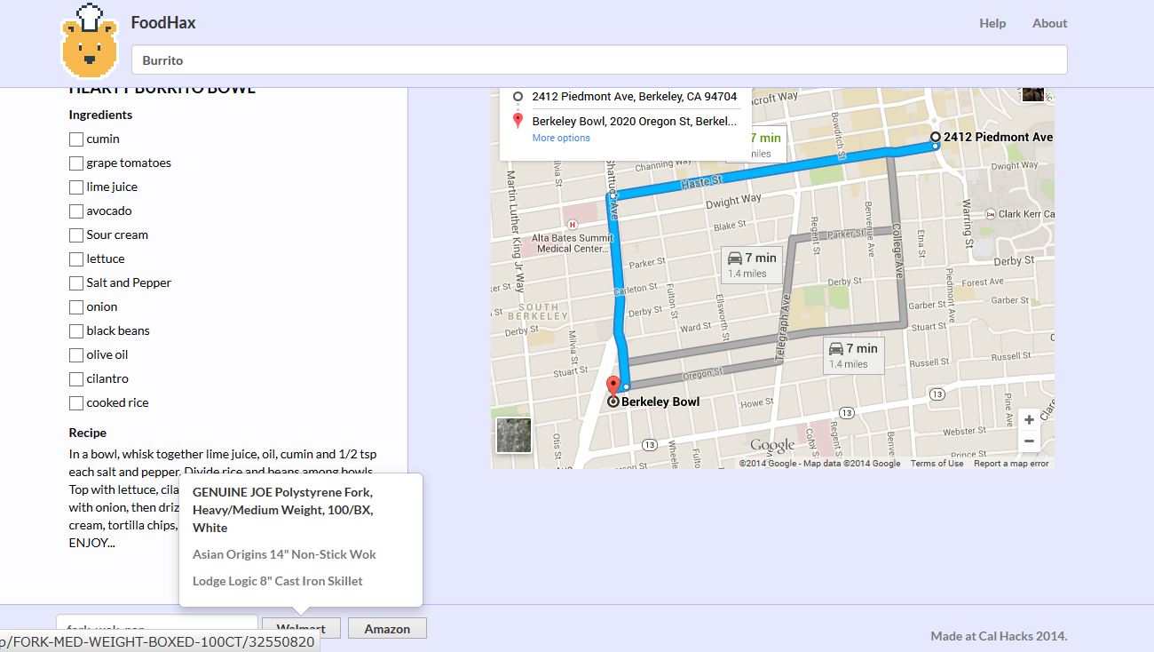Tick the Sour cream checkbox
Viewport: 1154px width, 652px height.
pos(76,235)
